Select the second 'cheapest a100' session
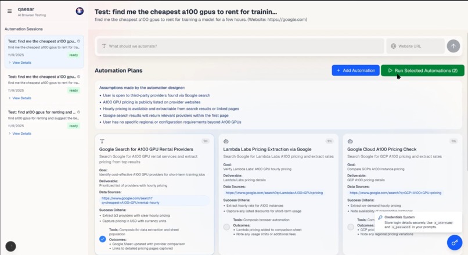Viewport: 468px width, 255px height. pos(44,87)
